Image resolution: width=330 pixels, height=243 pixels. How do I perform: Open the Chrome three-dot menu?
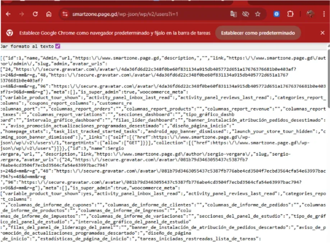point(324,14)
